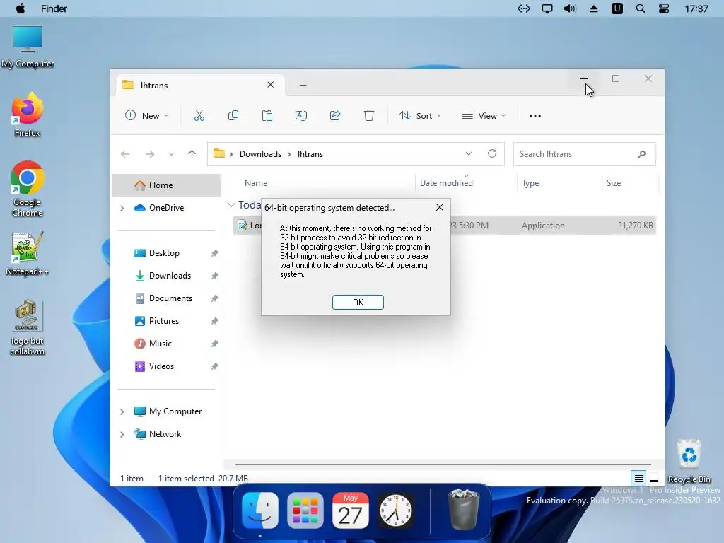
Task: Go back with the left arrow
Action: coord(125,154)
